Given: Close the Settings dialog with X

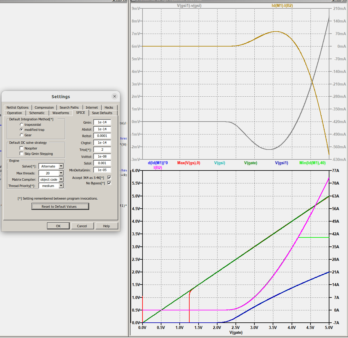Looking at the screenshot, I should (x=115, y=96).
